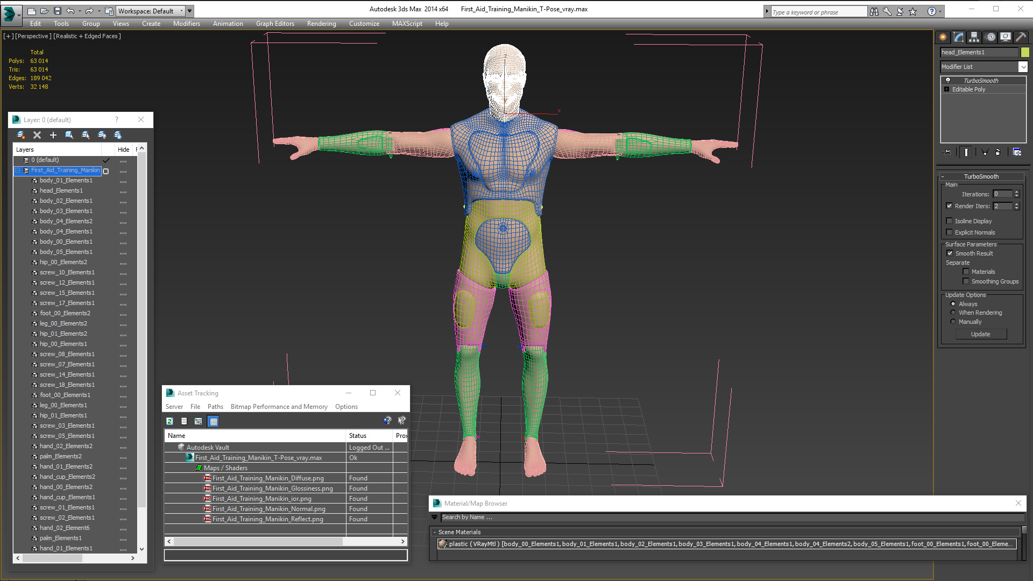Image resolution: width=1033 pixels, height=581 pixels.
Task: Open the Modifier List dropdown
Action: [1023, 67]
